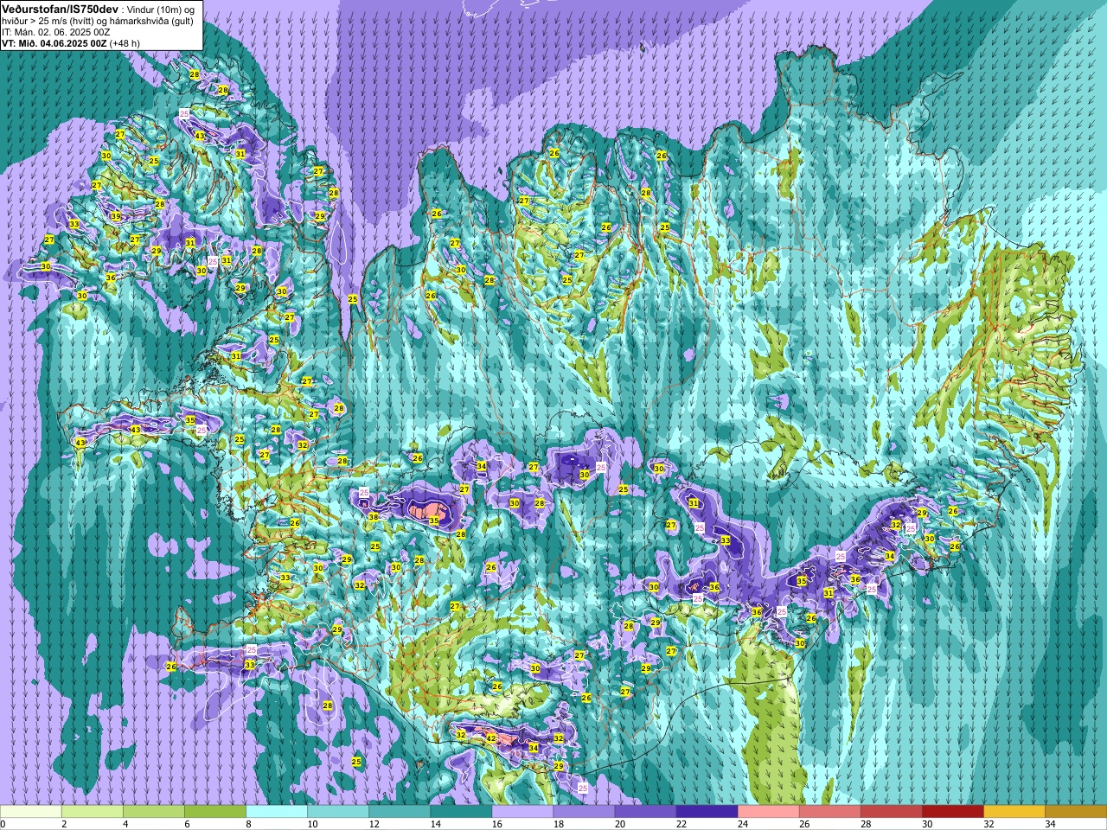
Task: Click the turquoise 10–12 legend swatch
Action: point(338,812)
